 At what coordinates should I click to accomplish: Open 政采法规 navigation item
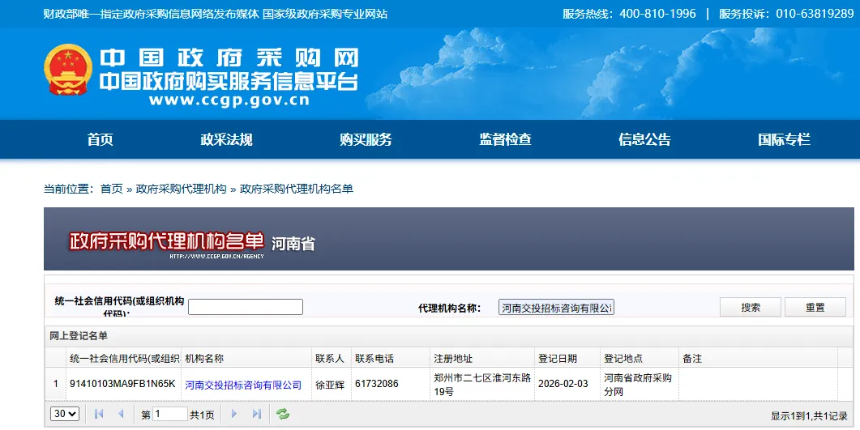[x=226, y=139]
